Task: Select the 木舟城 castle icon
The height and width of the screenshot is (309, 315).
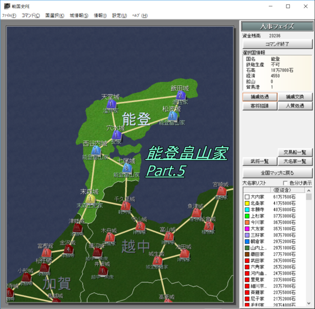Action: 110,238
